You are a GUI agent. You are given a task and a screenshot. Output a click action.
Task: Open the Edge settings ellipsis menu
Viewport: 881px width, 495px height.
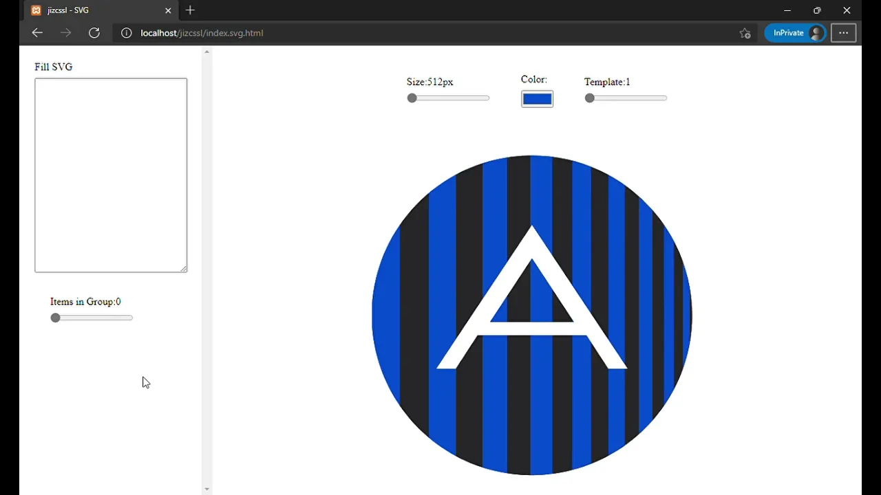[843, 32]
